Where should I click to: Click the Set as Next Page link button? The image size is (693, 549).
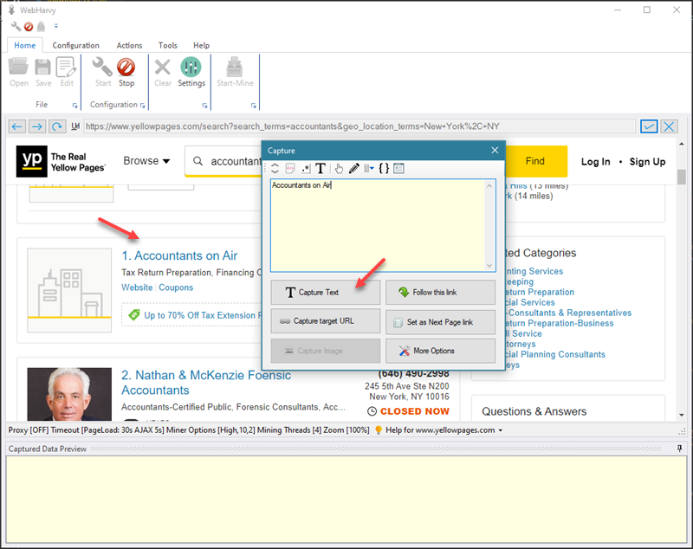[x=440, y=322]
